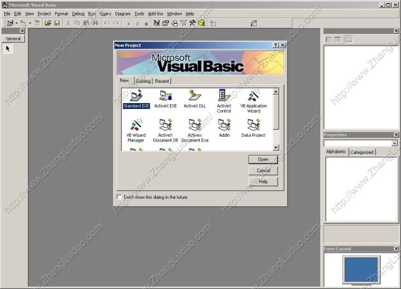Viewport: 401px width, 289px height.
Task: Click the Undo toolbar icon
Action: 106,24
